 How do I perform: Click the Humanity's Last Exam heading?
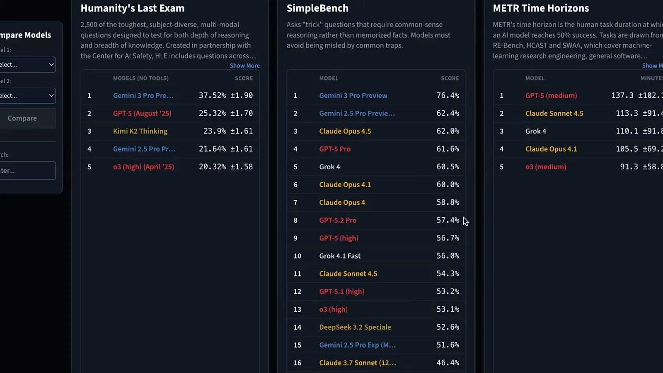(133, 8)
